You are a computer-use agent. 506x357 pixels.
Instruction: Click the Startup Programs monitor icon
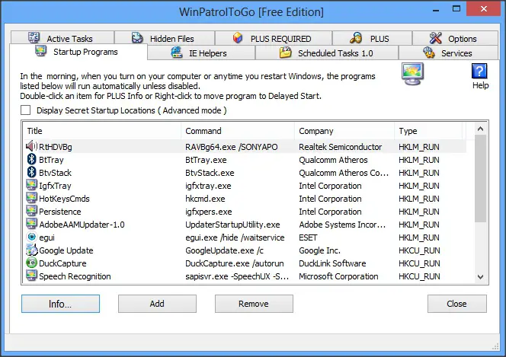click(41, 51)
